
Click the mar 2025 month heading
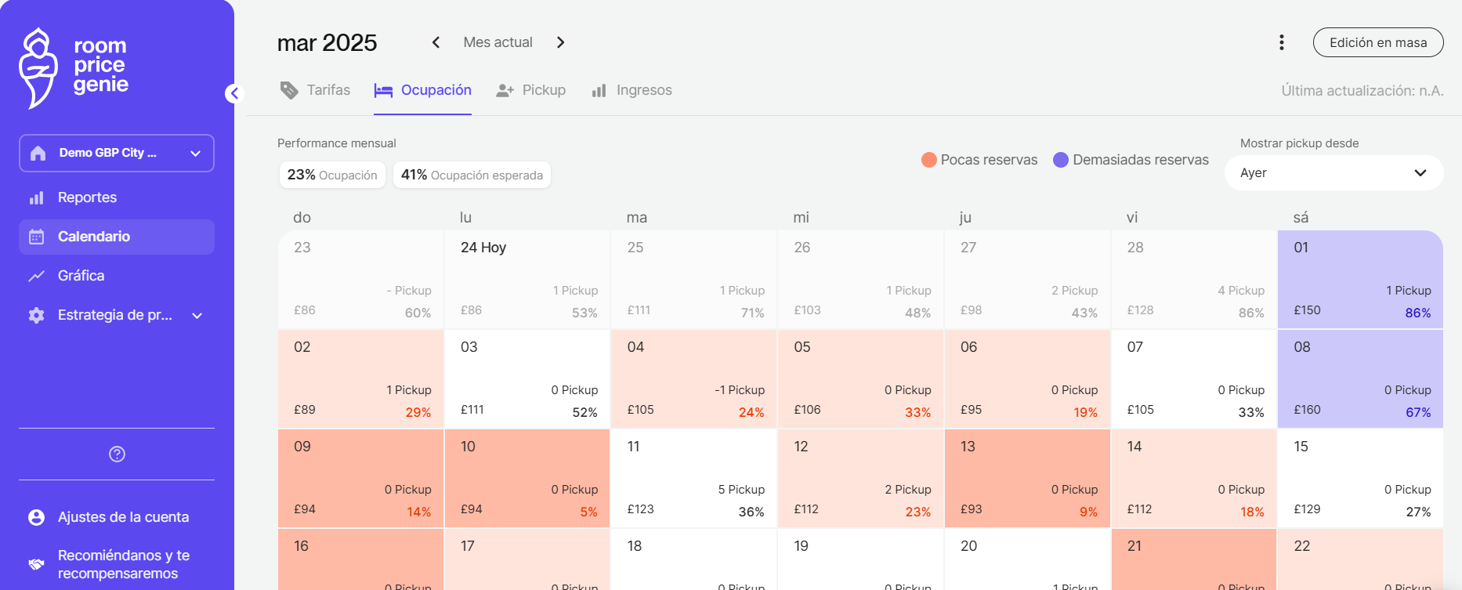pos(327,42)
